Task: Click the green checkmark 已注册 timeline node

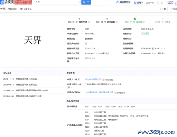Action: 135,19
